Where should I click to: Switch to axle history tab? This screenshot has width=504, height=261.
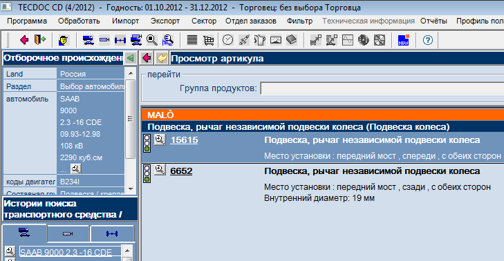tap(112, 233)
